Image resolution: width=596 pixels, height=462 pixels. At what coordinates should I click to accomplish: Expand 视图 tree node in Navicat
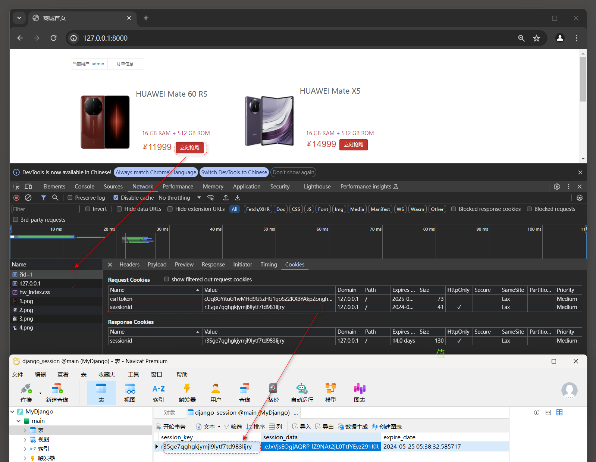pyautogui.click(x=25, y=440)
